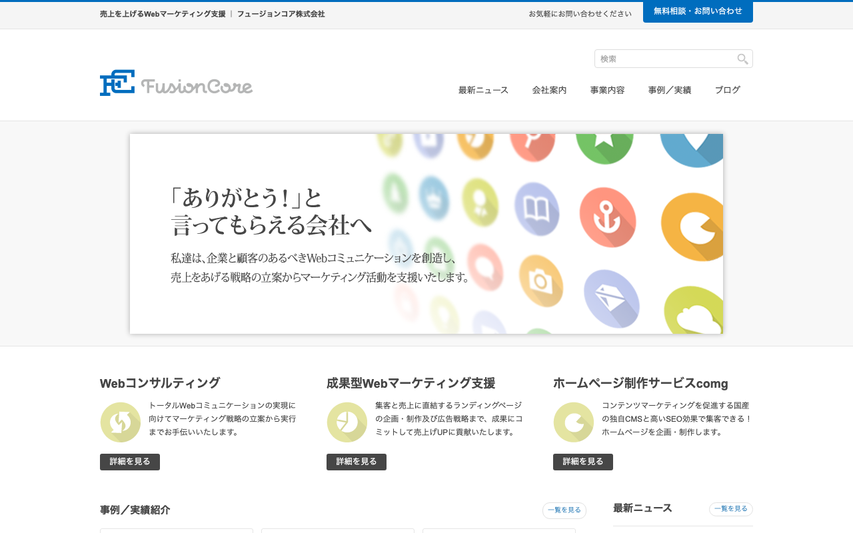This screenshot has width=853, height=533.
Task: Click 一覧を見る beside 最新ニュース heading
Action: click(x=731, y=509)
